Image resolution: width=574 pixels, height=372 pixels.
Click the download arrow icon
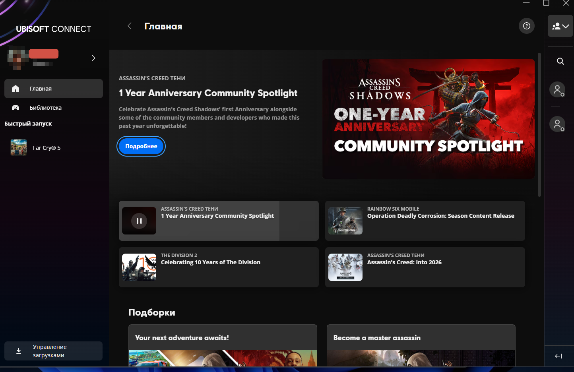[x=19, y=351]
